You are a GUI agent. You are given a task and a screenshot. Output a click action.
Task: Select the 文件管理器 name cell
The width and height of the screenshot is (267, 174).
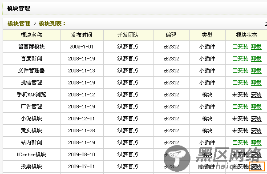(32, 71)
